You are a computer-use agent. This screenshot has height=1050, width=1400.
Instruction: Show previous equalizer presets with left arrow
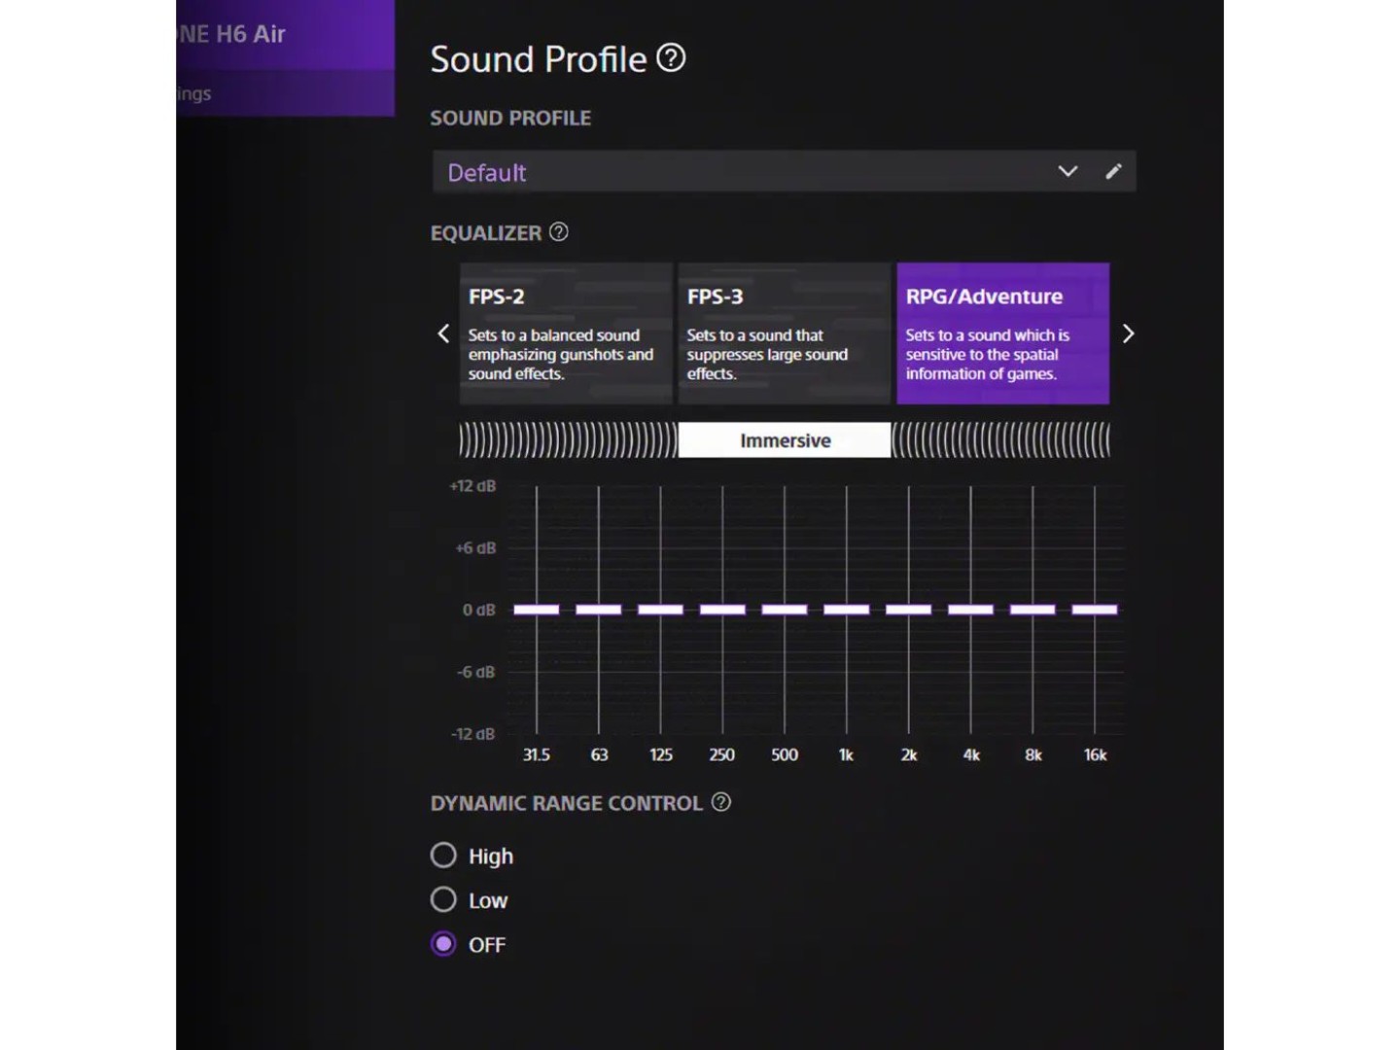pyautogui.click(x=443, y=333)
